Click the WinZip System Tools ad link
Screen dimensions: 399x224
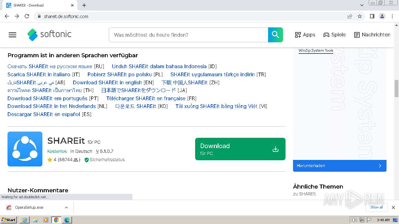pyautogui.click(x=316, y=50)
